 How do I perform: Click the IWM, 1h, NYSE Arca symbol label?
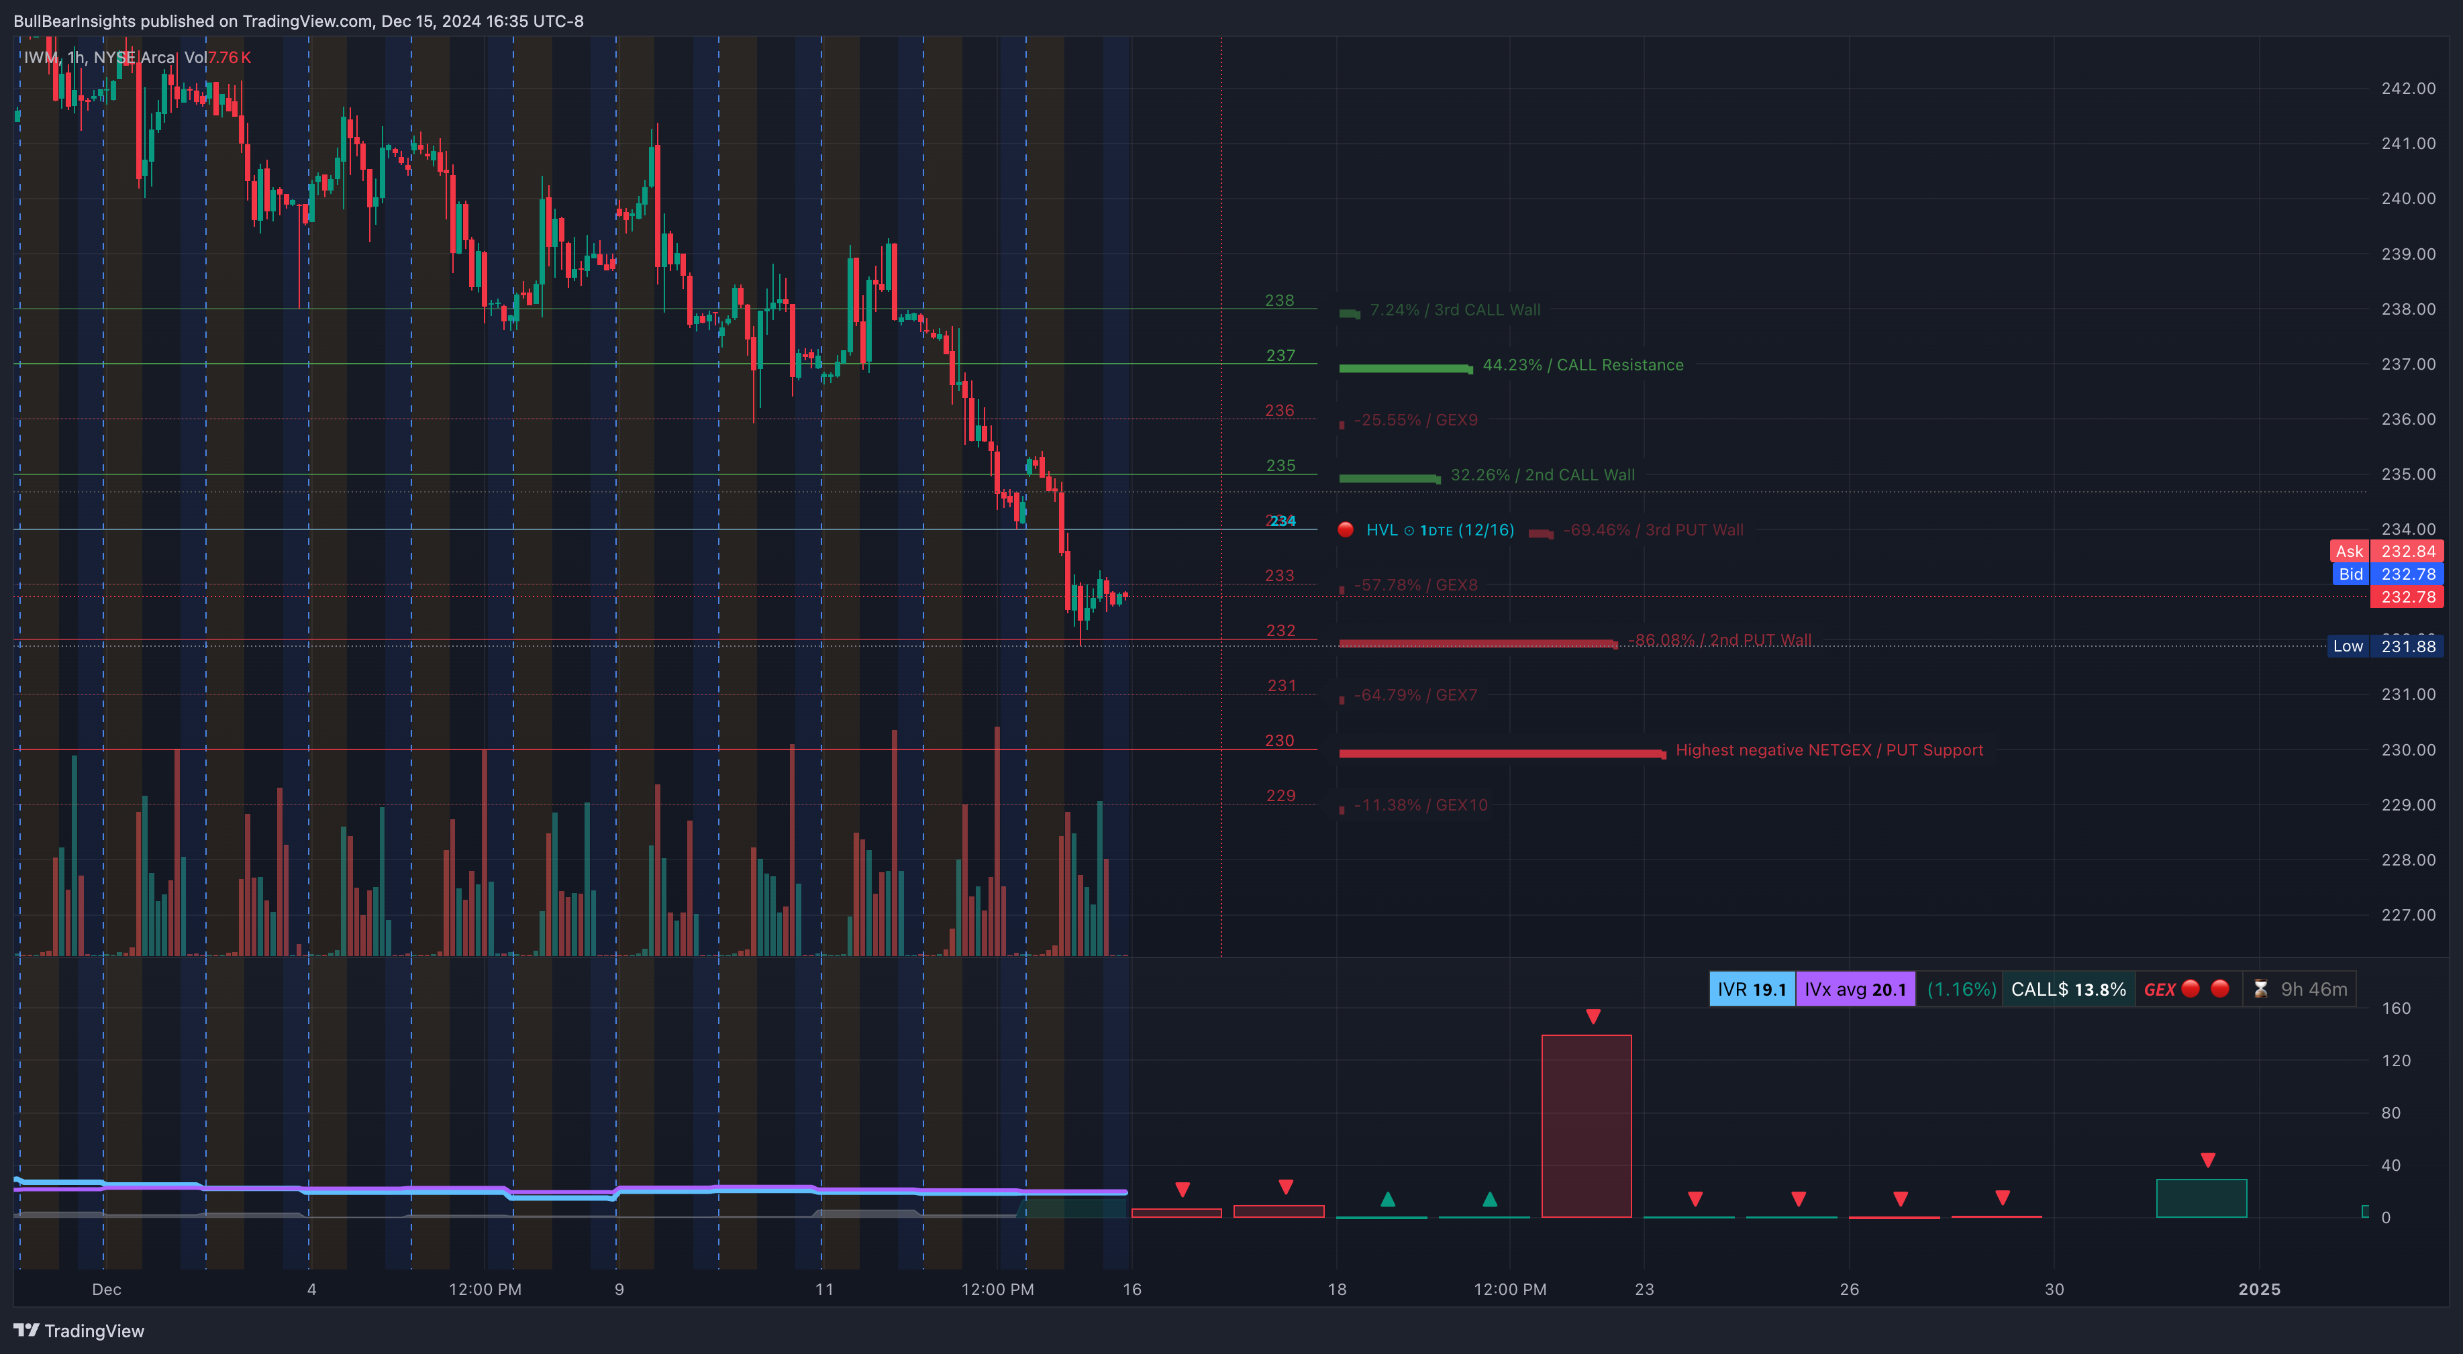[x=99, y=58]
